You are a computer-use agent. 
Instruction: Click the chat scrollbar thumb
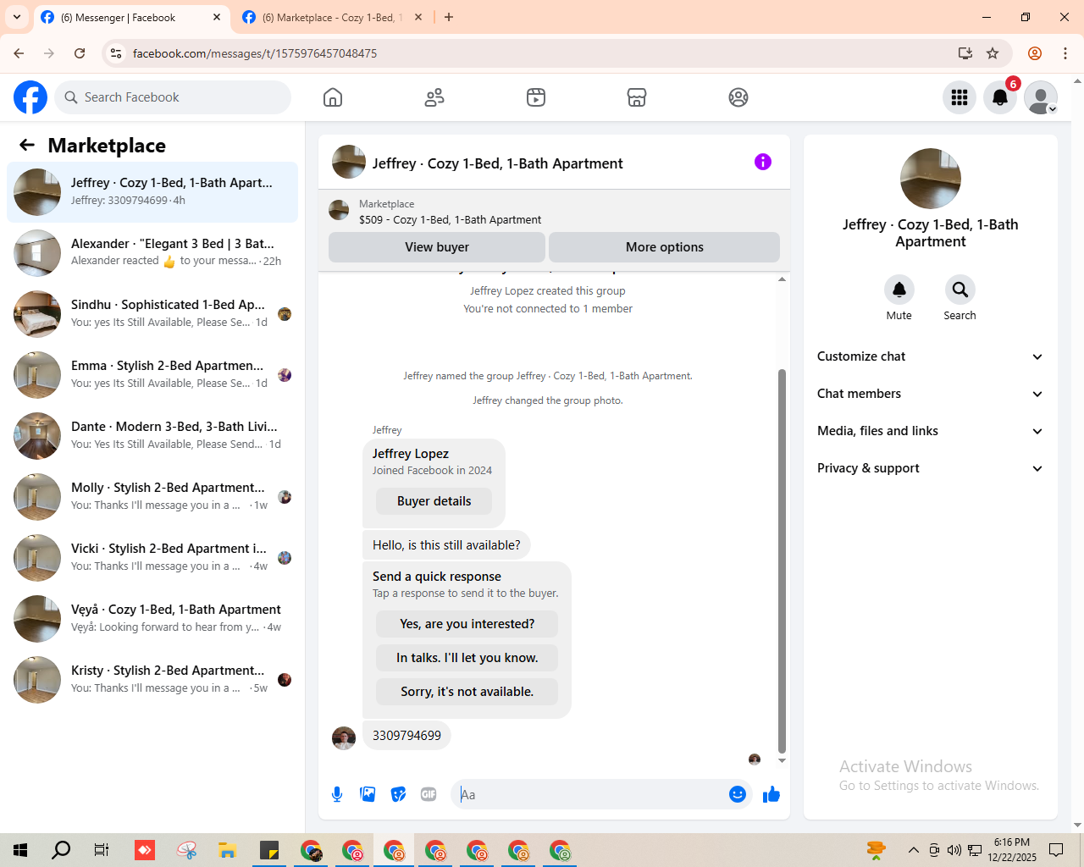(x=782, y=561)
